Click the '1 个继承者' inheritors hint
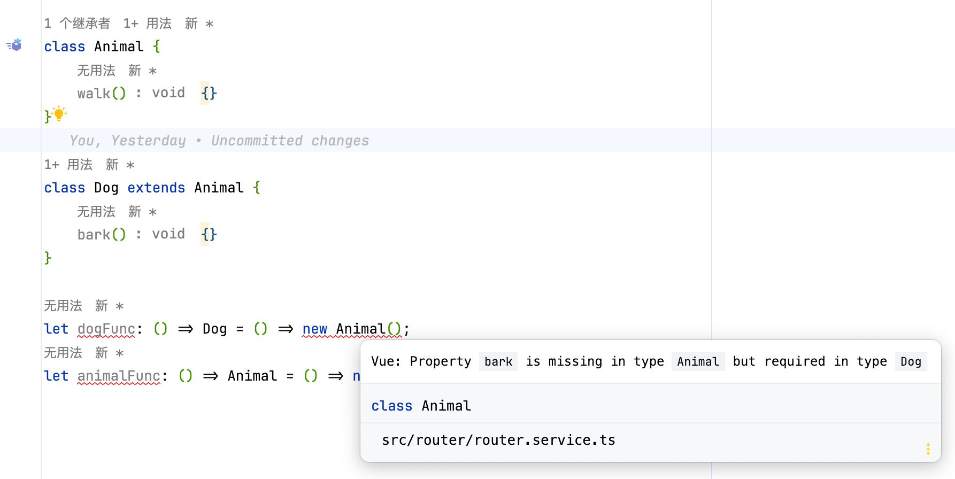 tap(77, 24)
